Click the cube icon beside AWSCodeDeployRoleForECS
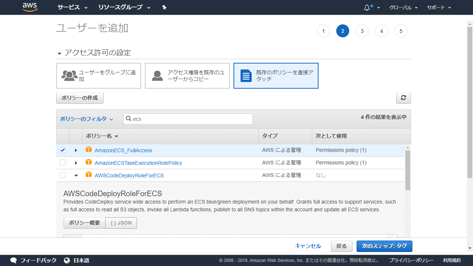Image resolution: width=473 pixels, height=266 pixels. (89, 175)
